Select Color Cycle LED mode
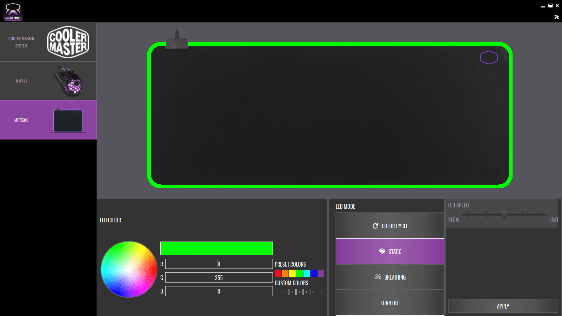The height and width of the screenshot is (316, 562). pyautogui.click(x=390, y=226)
